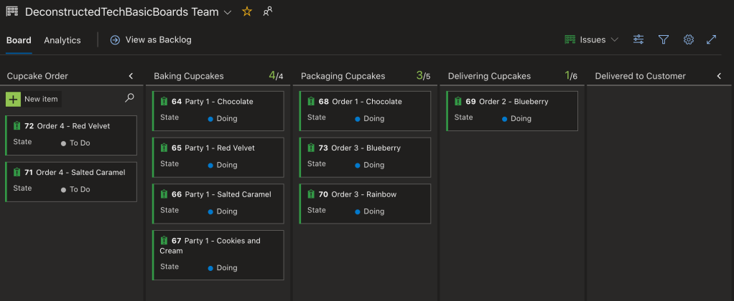Click the New item button label

coord(41,99)
